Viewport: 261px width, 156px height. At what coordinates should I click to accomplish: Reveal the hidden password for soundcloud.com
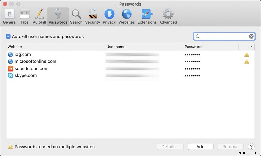pyautogui.click(x=192, y=69)
